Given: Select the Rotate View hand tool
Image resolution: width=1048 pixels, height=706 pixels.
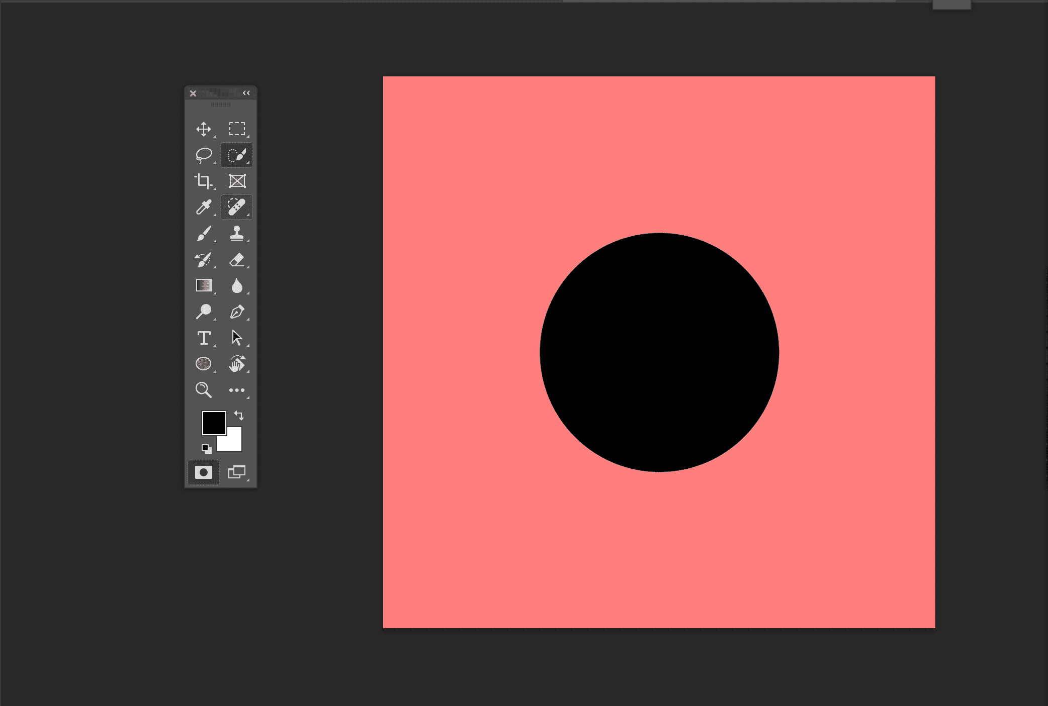Looking at the screenshot, I should pyautogui.click(x=237, y=364).
